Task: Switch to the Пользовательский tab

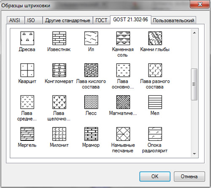Action: tap(173, 20)
